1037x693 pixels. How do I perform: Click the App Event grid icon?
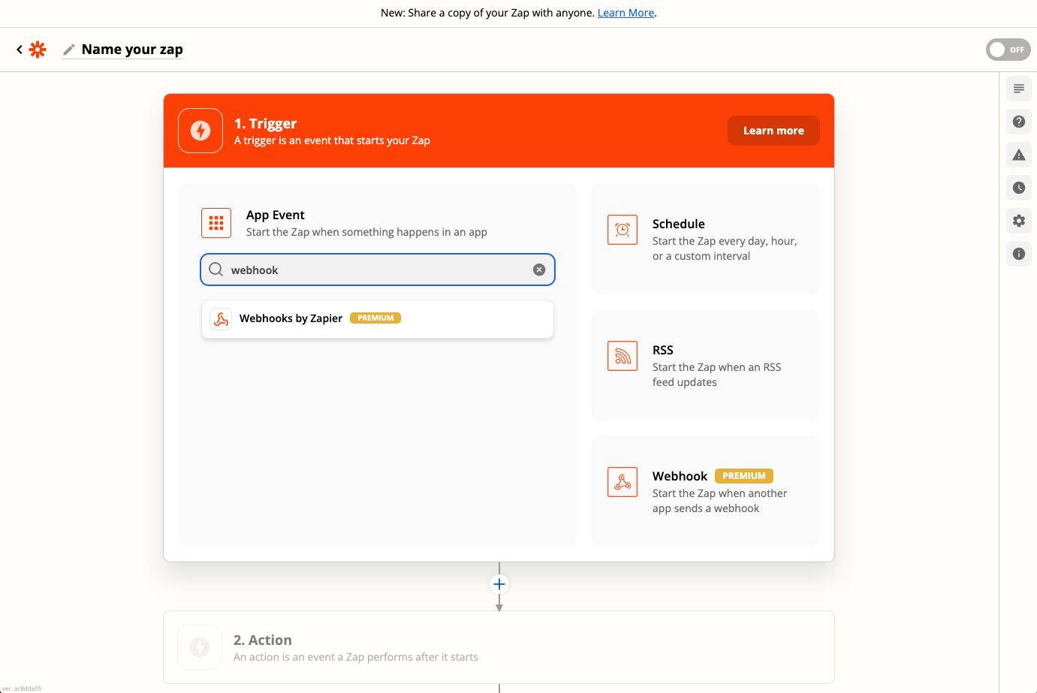click(x=216, y=223)
